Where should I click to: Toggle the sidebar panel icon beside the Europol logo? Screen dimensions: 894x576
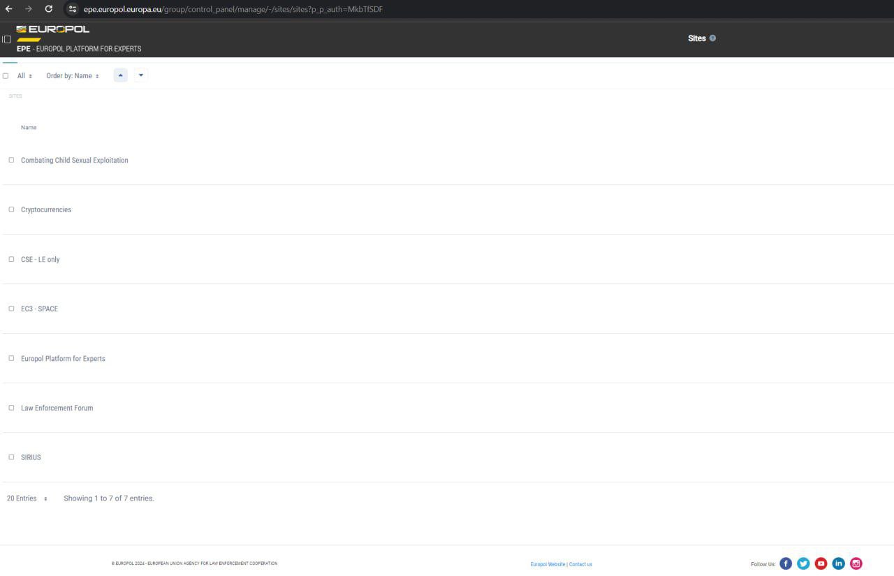[7, 39]
